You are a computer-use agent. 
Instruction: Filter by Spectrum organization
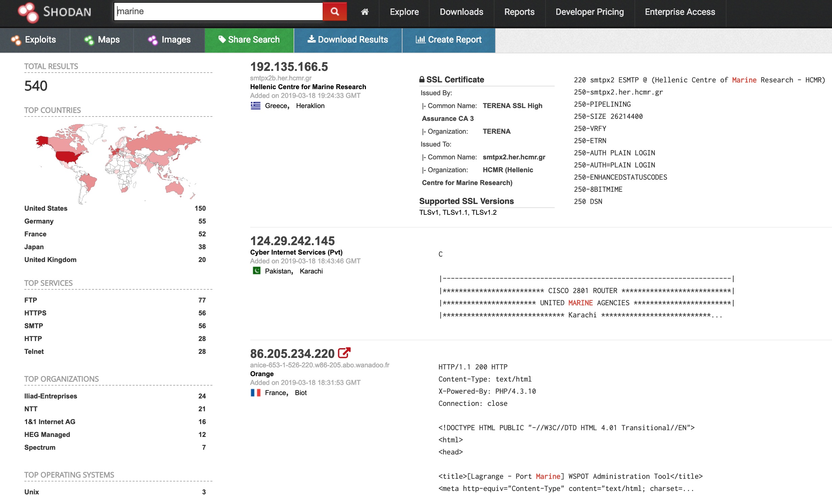[40, 447]
